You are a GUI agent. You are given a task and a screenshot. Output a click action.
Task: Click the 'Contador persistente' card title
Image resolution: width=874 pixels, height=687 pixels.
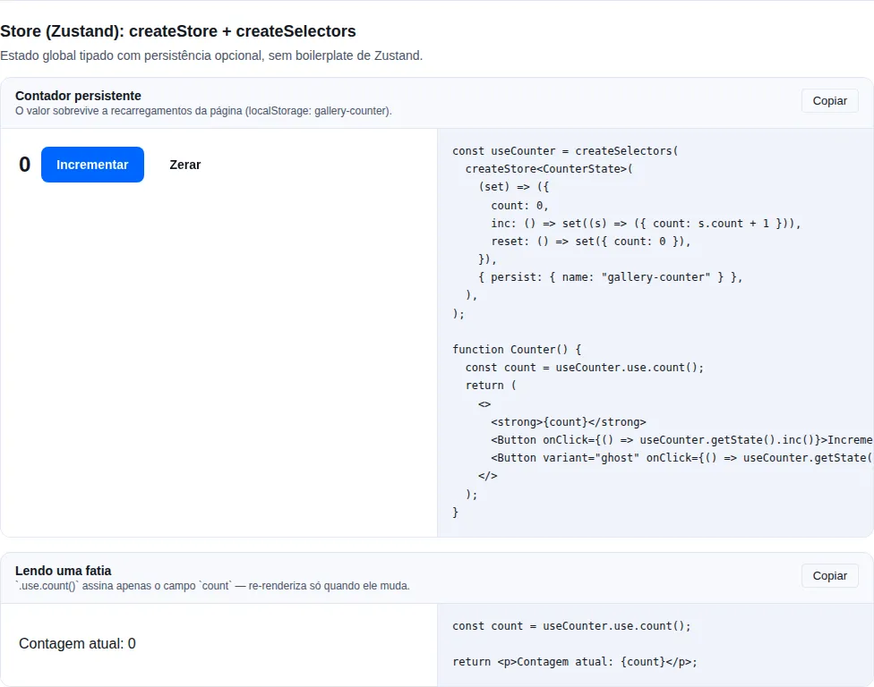[78, 96]
